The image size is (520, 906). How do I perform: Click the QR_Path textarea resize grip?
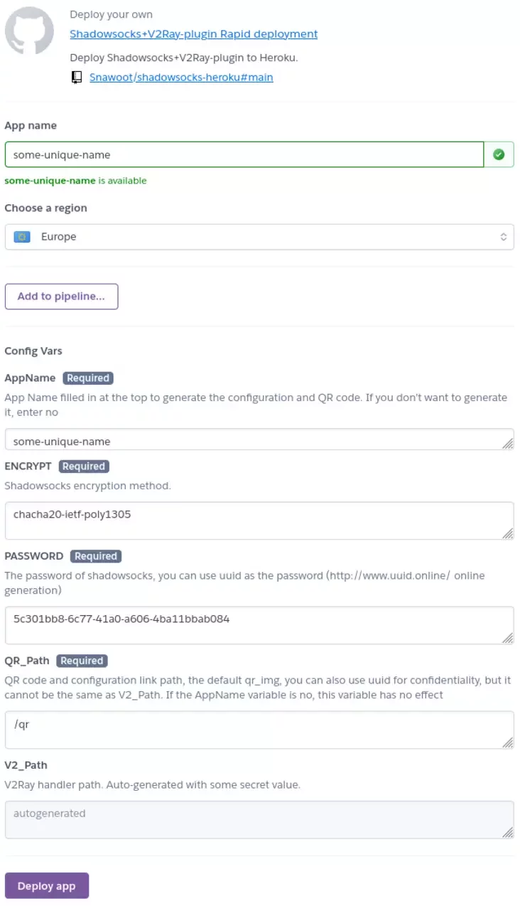[507, 742]
